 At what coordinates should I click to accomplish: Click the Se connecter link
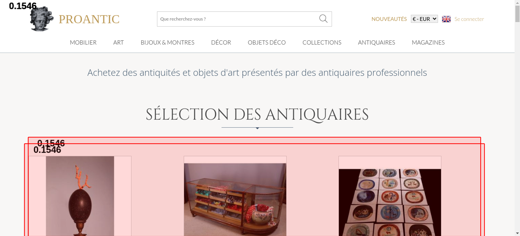coord(469,19)
